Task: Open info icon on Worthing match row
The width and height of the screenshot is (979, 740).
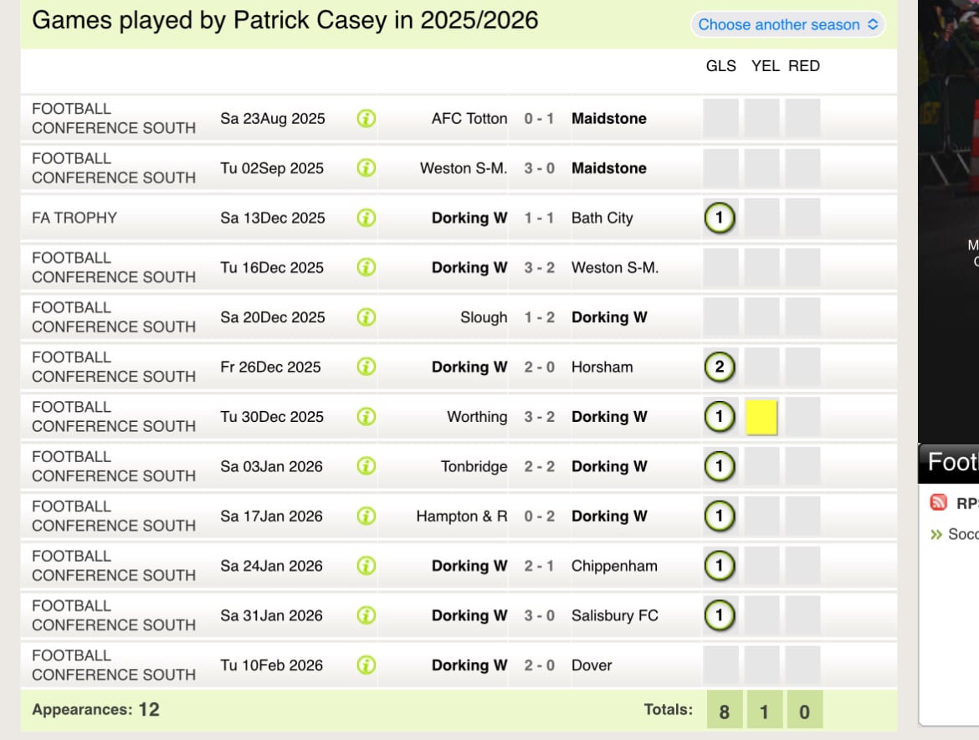Action: 366,417
